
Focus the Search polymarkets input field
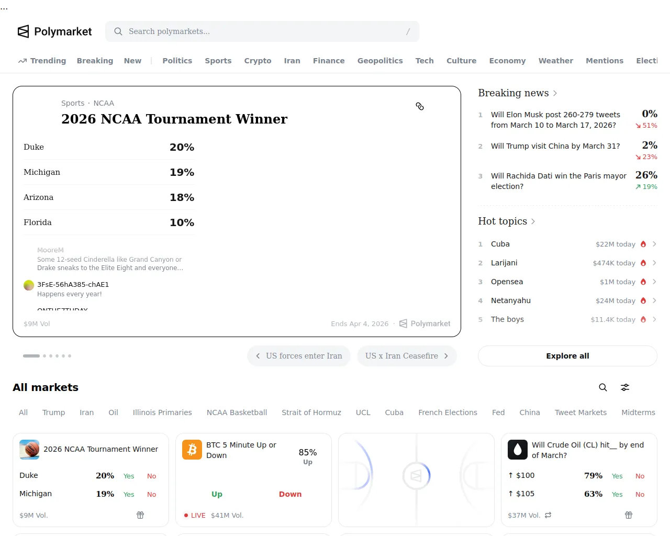point(262,31)
